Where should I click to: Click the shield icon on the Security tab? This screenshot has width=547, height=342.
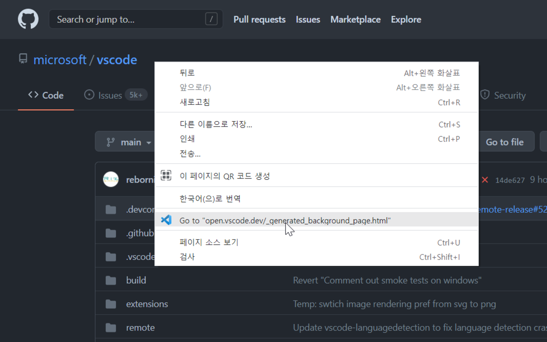[485, 95]
